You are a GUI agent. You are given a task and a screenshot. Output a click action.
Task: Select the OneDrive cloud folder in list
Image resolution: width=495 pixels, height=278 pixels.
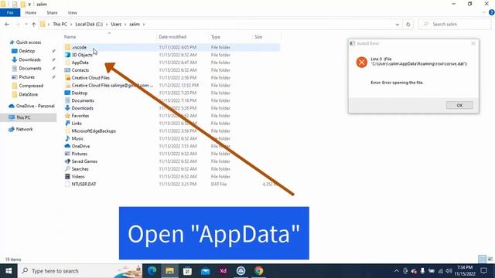[x=80, y=146]
